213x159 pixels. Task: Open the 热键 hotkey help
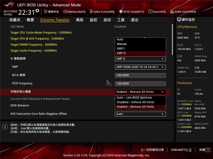(x=204, y=149)
